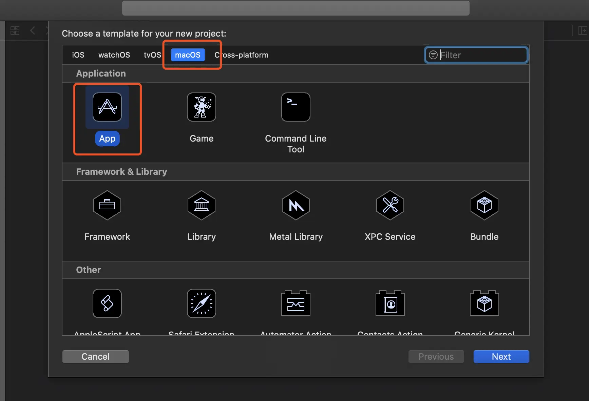Click the filter icon in search field
The width and height of the screenshot is (589, 401).
click(x=433, y=55)
